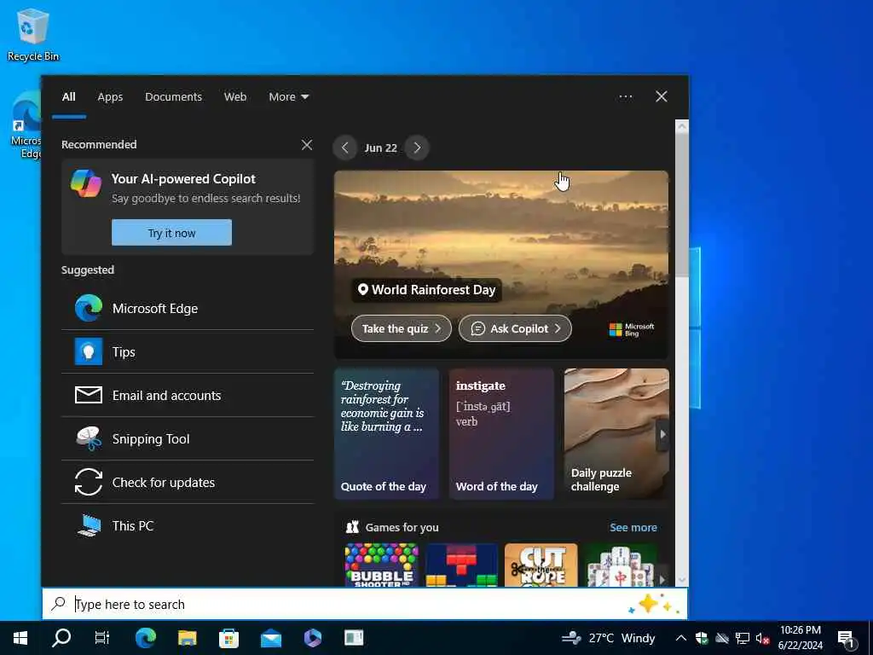Click the taskbar Search magnifier
Image resolution: width=873 pixels, height=655 pixels.
(x=61, y=638)
